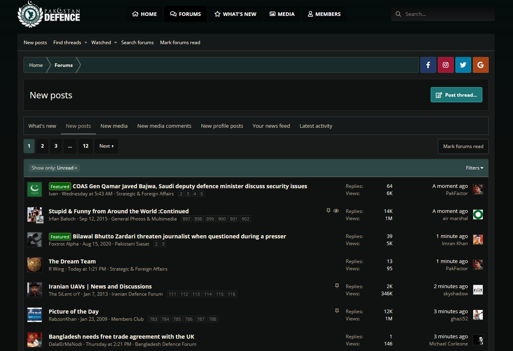Click ghazi52's small avatar icon
513x351 pixels.
coord(478,315)
